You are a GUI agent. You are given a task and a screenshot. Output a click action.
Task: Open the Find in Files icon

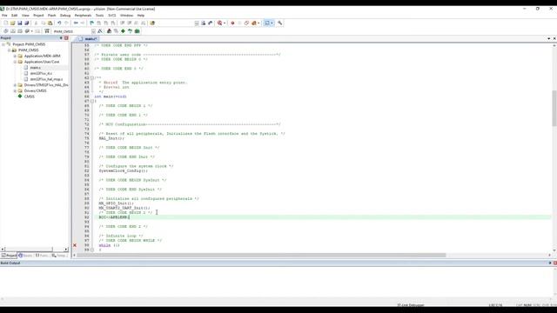coord(152,23)
